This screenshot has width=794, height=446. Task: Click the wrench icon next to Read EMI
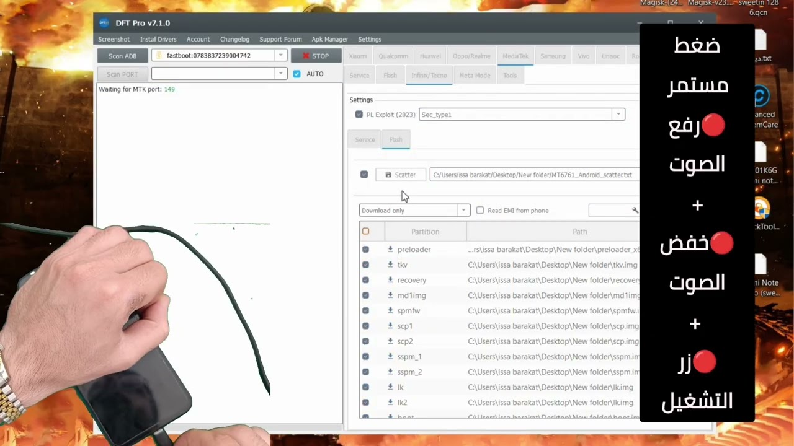tap(635, 211)
